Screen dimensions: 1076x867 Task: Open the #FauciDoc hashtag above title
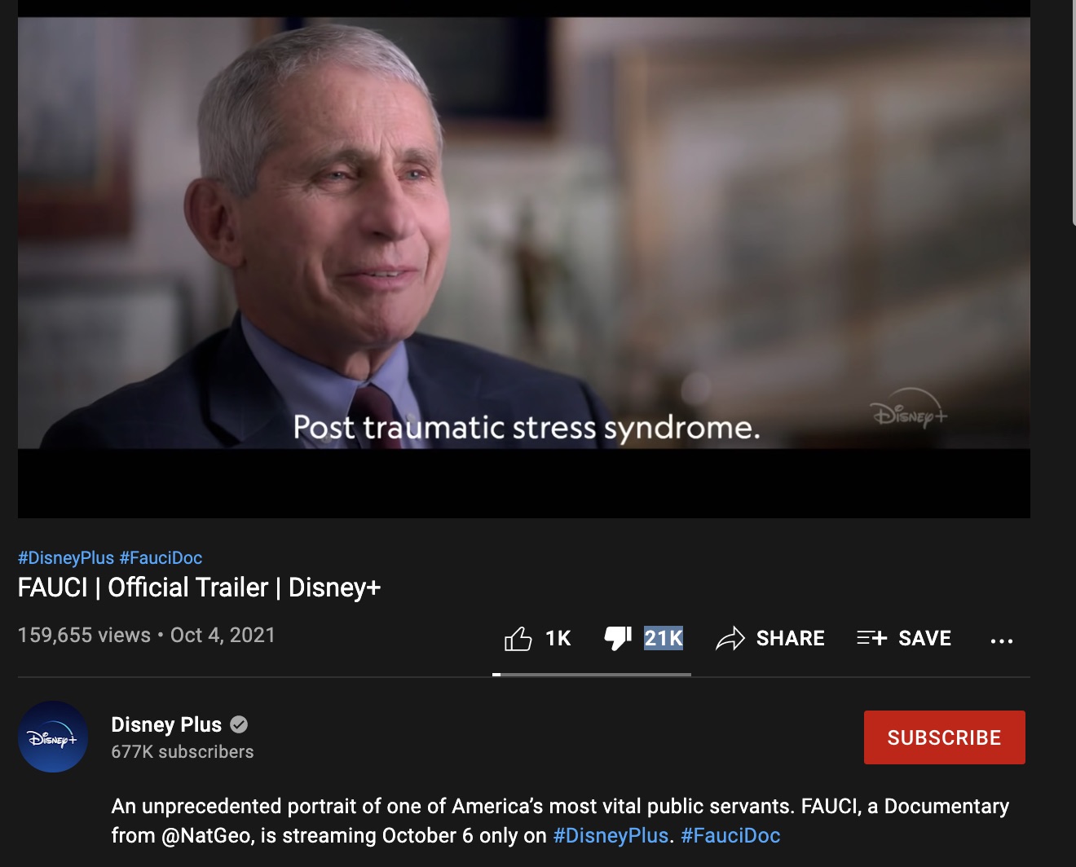(x=161, y=558)
